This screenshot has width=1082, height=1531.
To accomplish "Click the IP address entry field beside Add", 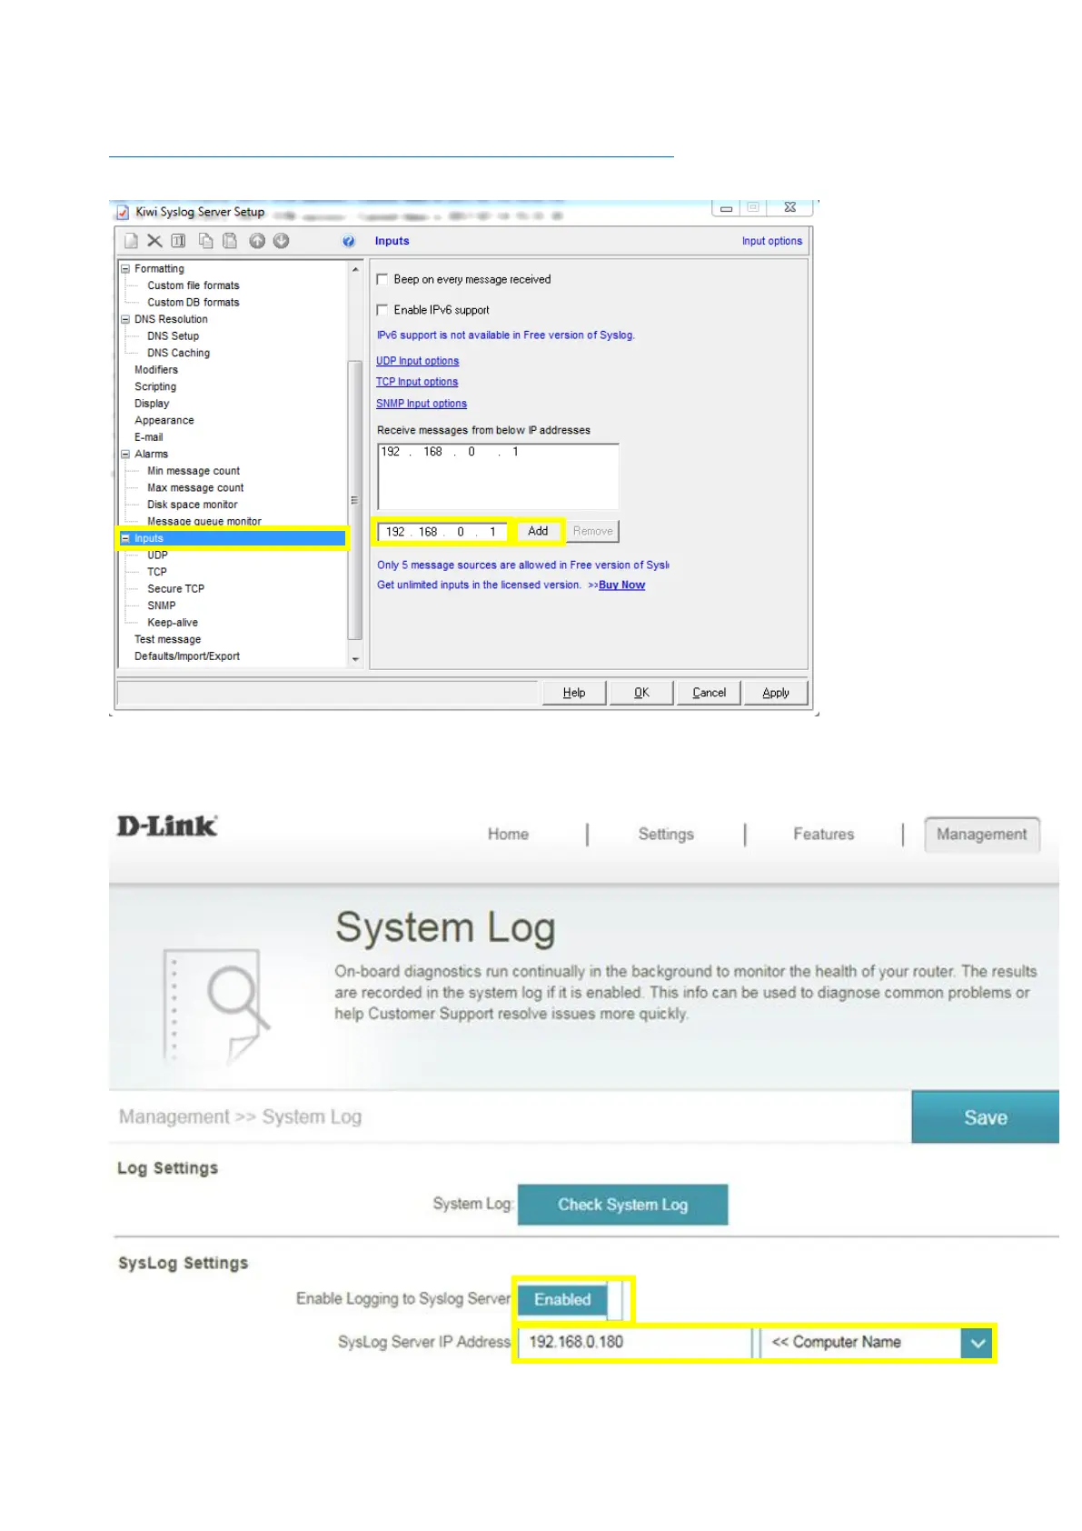I will 442,532.
